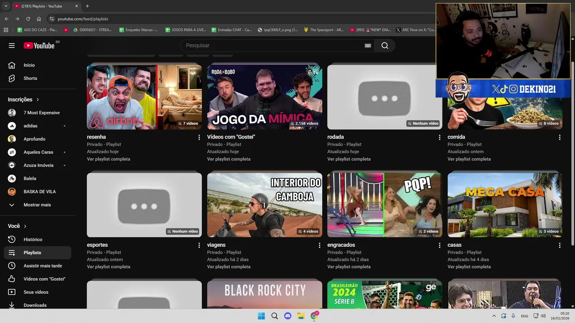Expand Você section chevron
This screenshot has height=323, width=575.
pos(25,227)
